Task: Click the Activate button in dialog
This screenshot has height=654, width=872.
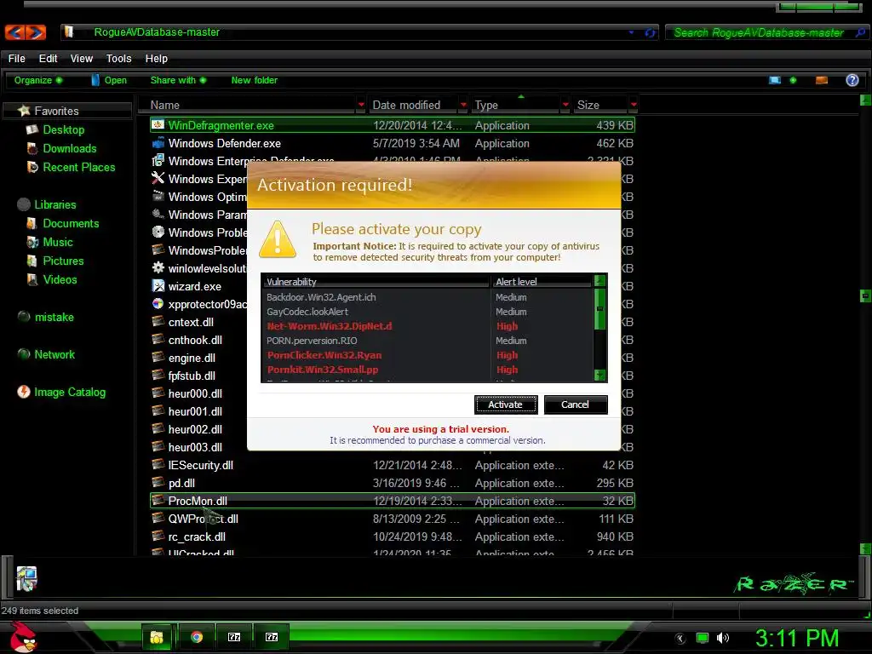Action: pyautogui.click(x=506, y=404)
